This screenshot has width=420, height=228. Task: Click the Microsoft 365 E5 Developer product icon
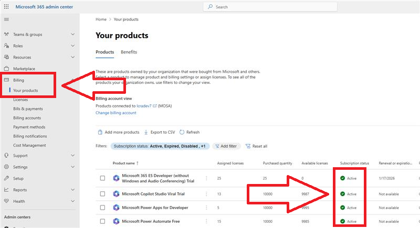[x=116, y=178]
